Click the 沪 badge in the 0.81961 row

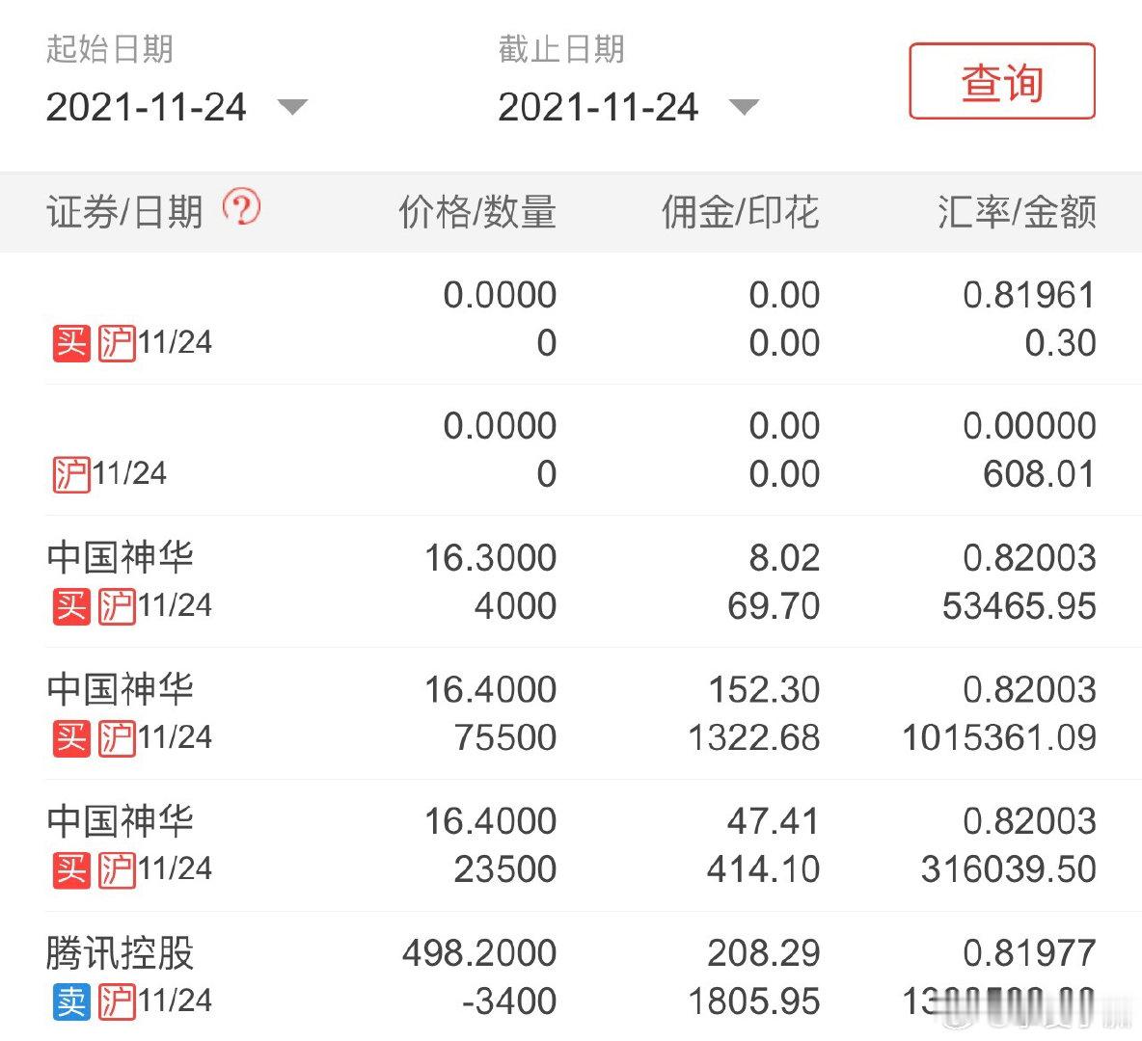tap(117, 343)
